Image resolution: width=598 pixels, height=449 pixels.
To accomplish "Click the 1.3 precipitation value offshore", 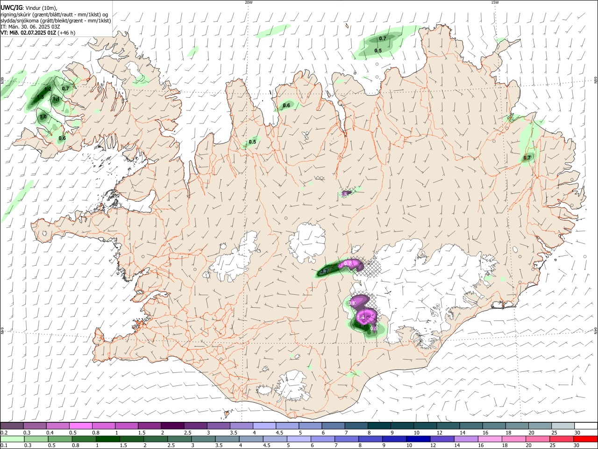I will [x=40, y=97].
